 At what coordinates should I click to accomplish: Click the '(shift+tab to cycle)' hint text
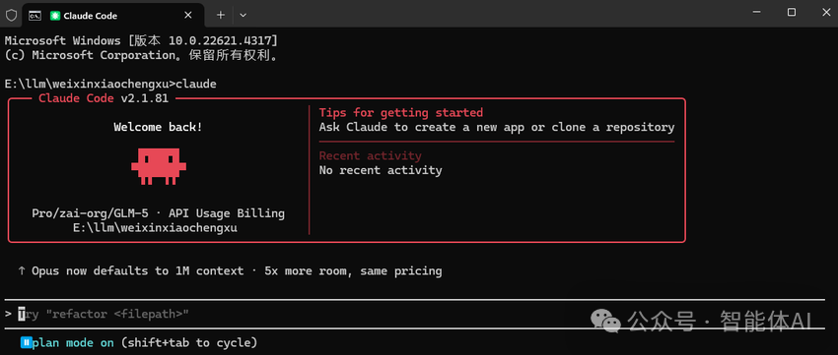(189, 343)
